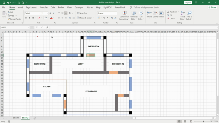
Task: Switch to Page Break Preview in the status bar
Action: pos(191,121)
